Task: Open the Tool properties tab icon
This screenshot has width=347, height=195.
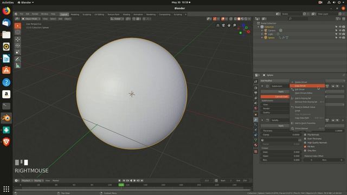Action: click(x=255, y=82)
